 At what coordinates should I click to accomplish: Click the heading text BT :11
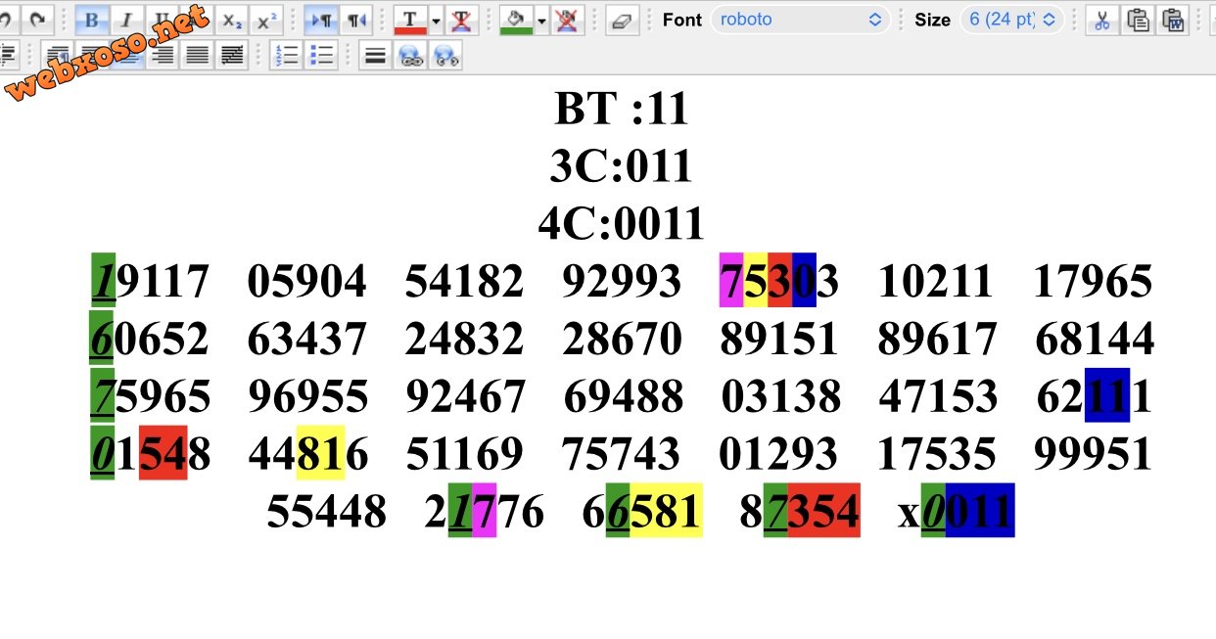tap(622, 109)
